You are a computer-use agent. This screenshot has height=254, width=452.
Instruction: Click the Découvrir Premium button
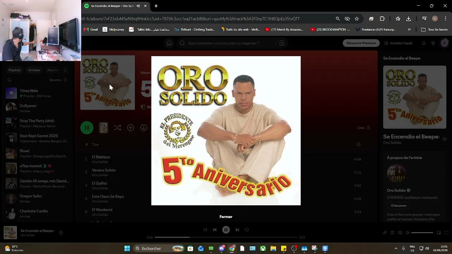point(361,43)
